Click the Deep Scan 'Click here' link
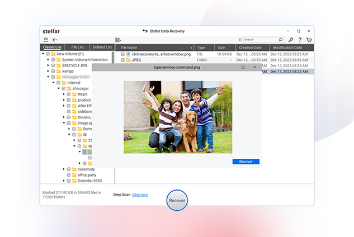The height and width of the screenshot is (237, 354). click(140, 195)
